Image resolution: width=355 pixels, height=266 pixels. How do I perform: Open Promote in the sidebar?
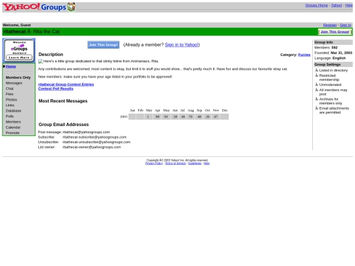[12, 133]
